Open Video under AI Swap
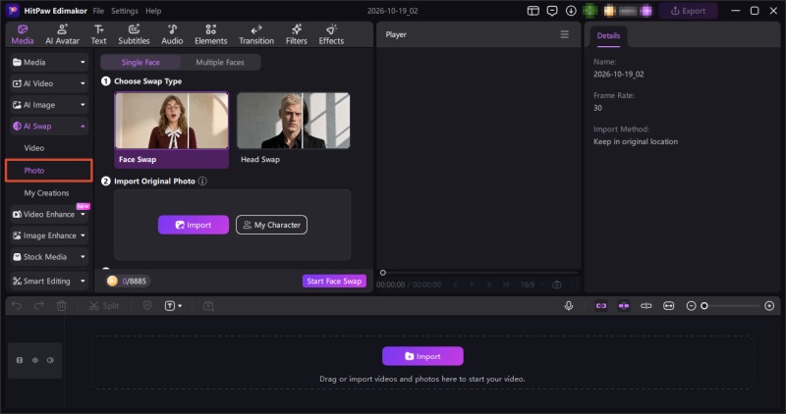The width and height of the screenshot is (786, 414). (x=34, y=148)
